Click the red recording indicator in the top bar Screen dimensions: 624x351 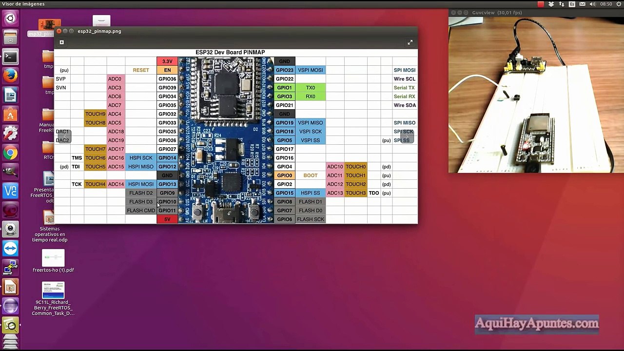[x=541, y=4]
